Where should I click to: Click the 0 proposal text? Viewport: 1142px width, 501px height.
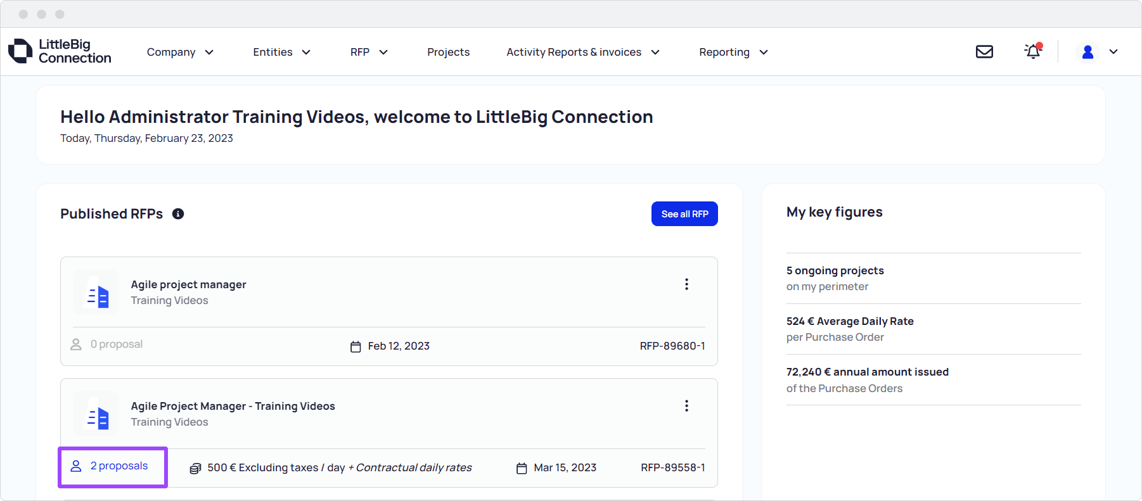[117, 345]
